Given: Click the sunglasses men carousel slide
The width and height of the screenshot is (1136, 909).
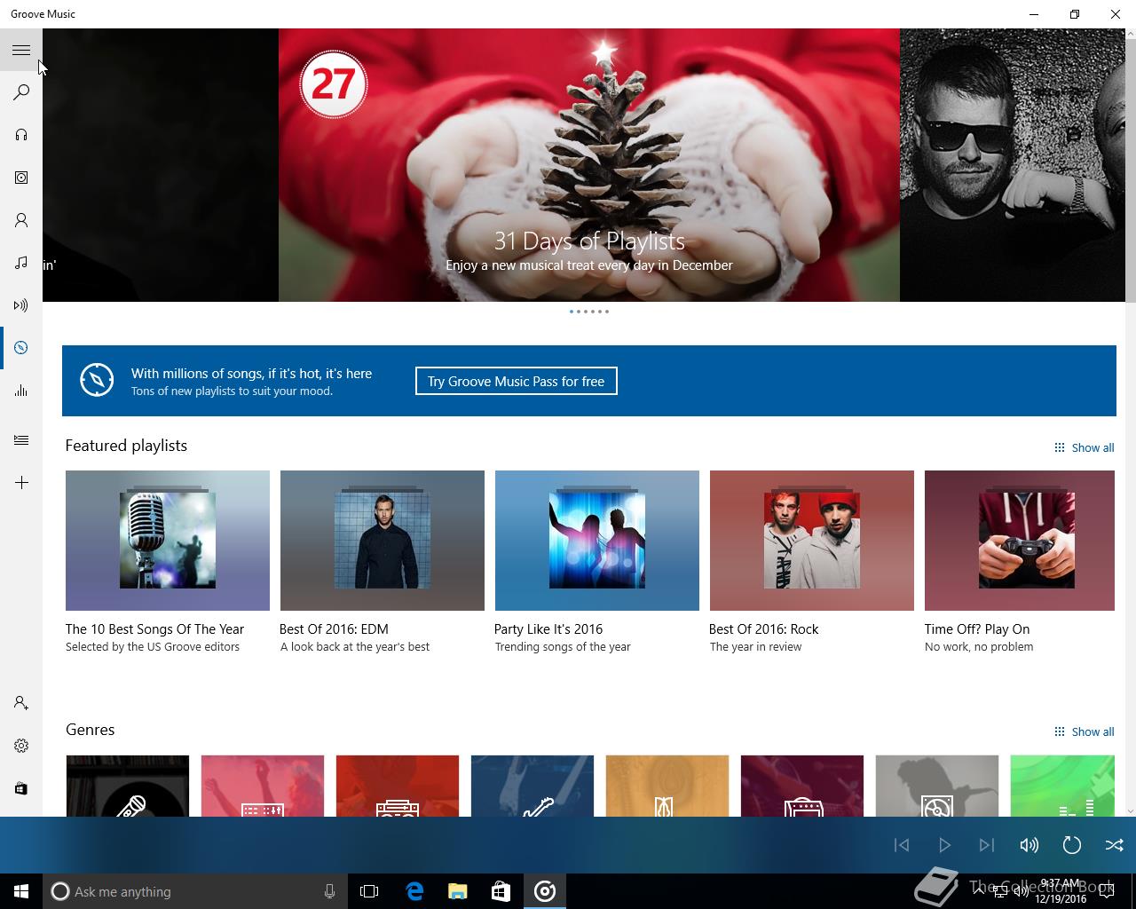Looking at the screenshot, I should tap(1012, 165).
